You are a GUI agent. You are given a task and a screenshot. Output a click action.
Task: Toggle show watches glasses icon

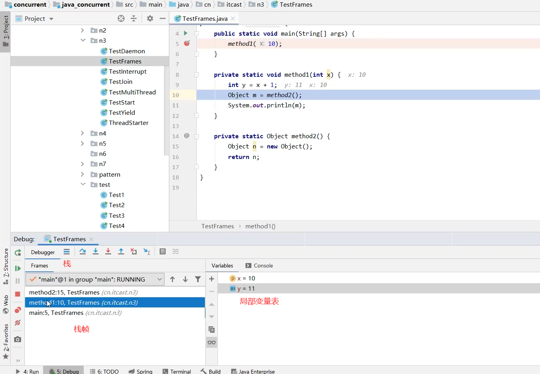212,342
